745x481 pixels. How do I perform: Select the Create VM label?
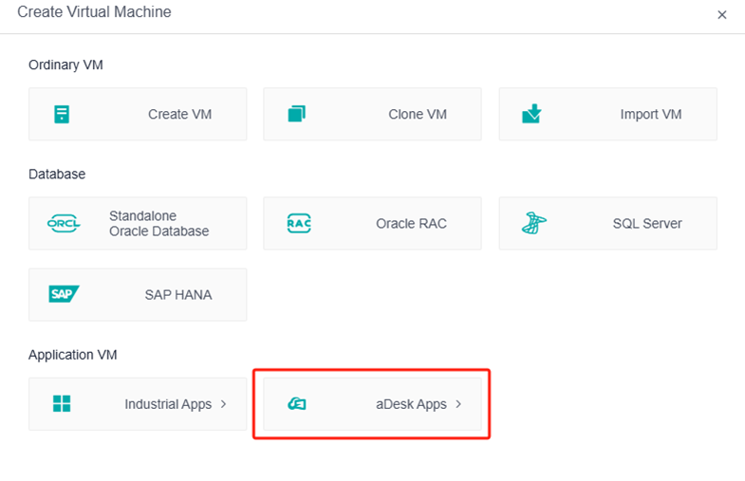tap(179, 115)
